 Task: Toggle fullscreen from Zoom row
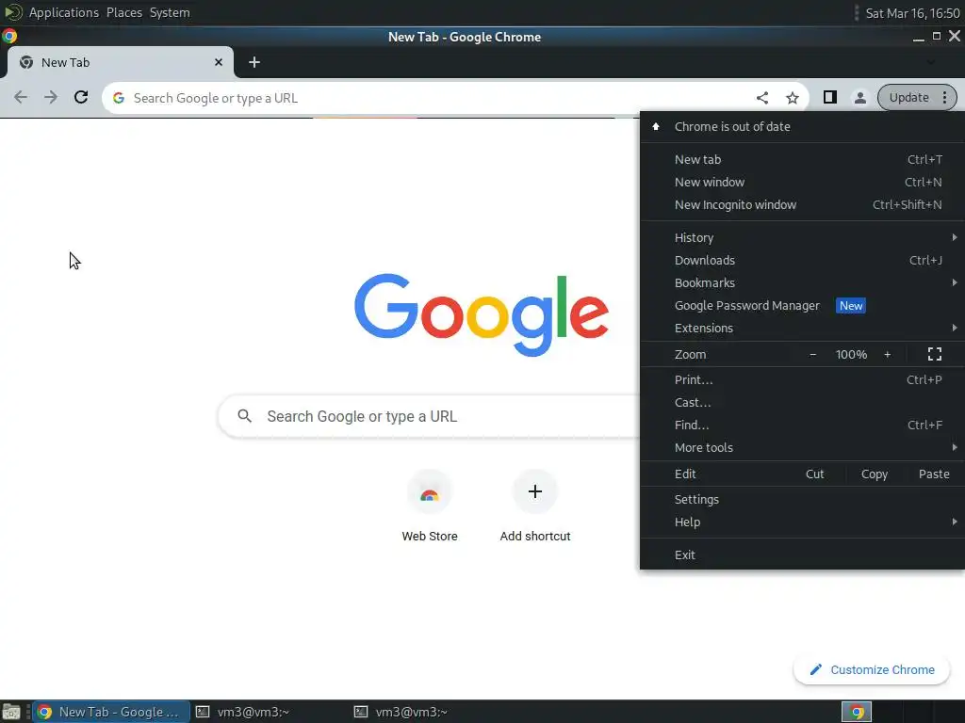(x=934, y=354)
